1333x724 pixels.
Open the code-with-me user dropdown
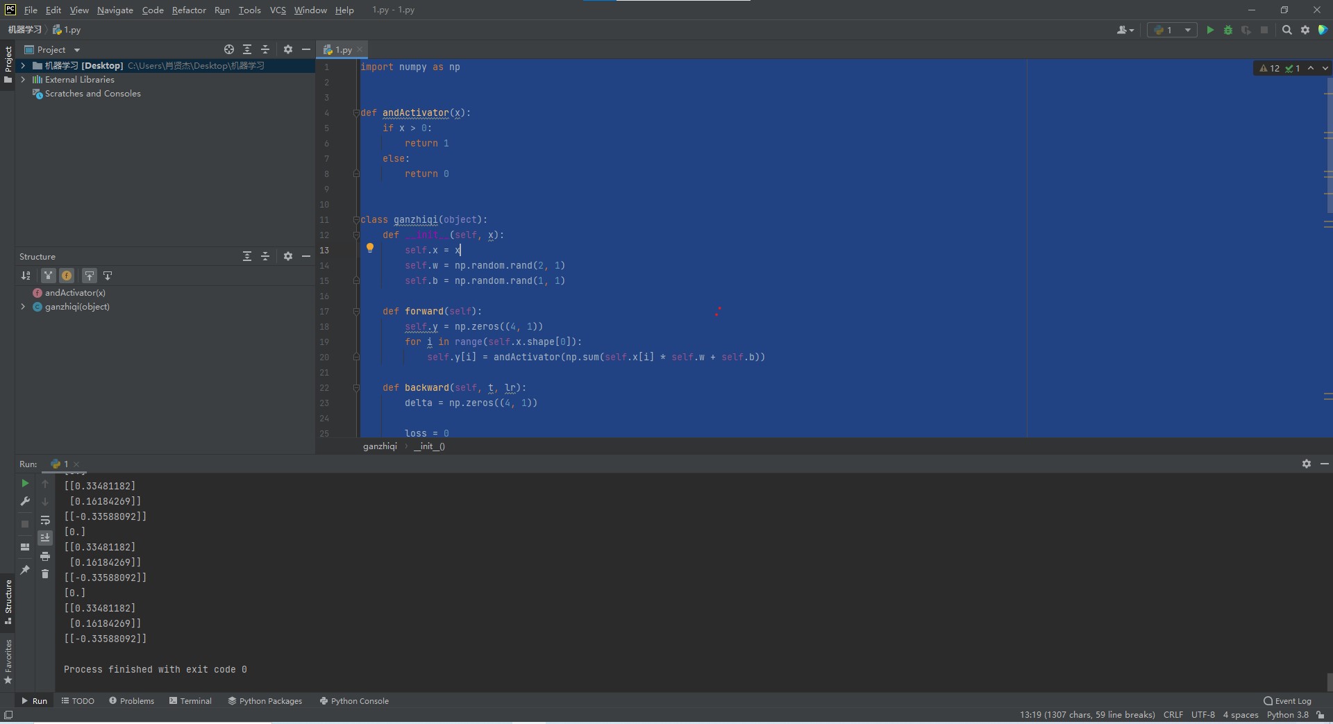(x=1125, y=30)
